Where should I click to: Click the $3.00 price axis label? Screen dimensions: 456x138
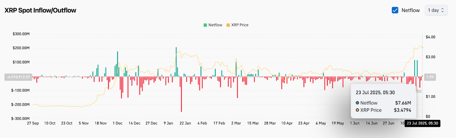[x=430, y=57]
